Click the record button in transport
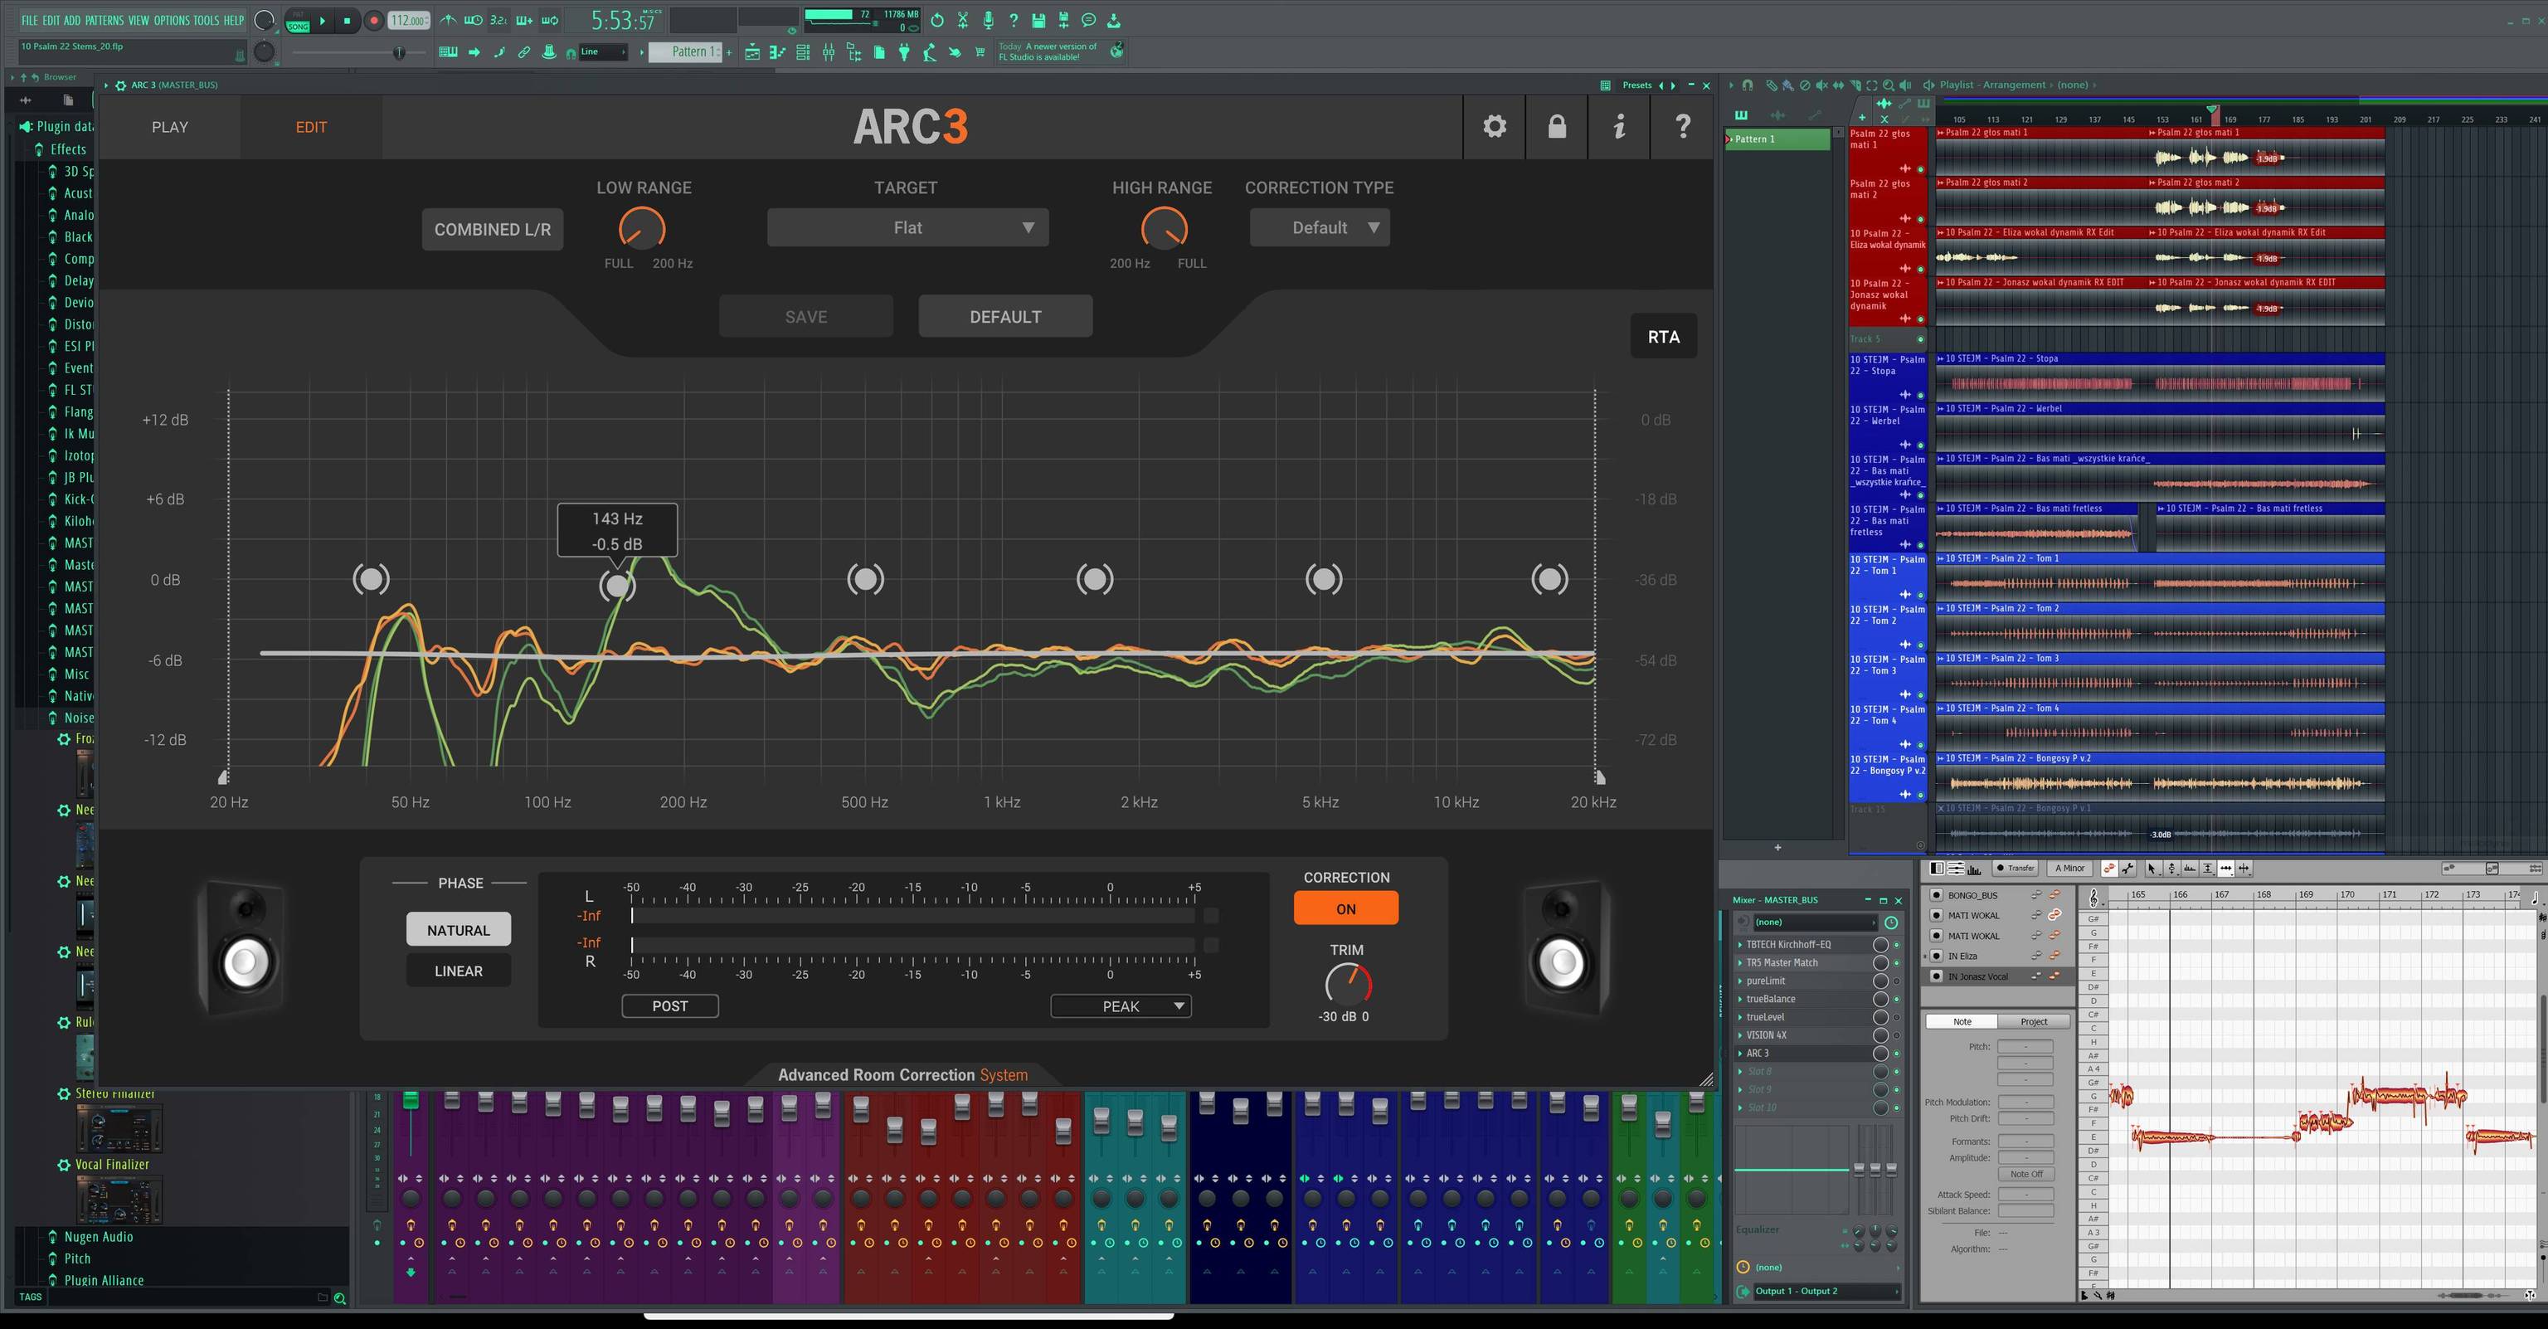 pos(374,20)
